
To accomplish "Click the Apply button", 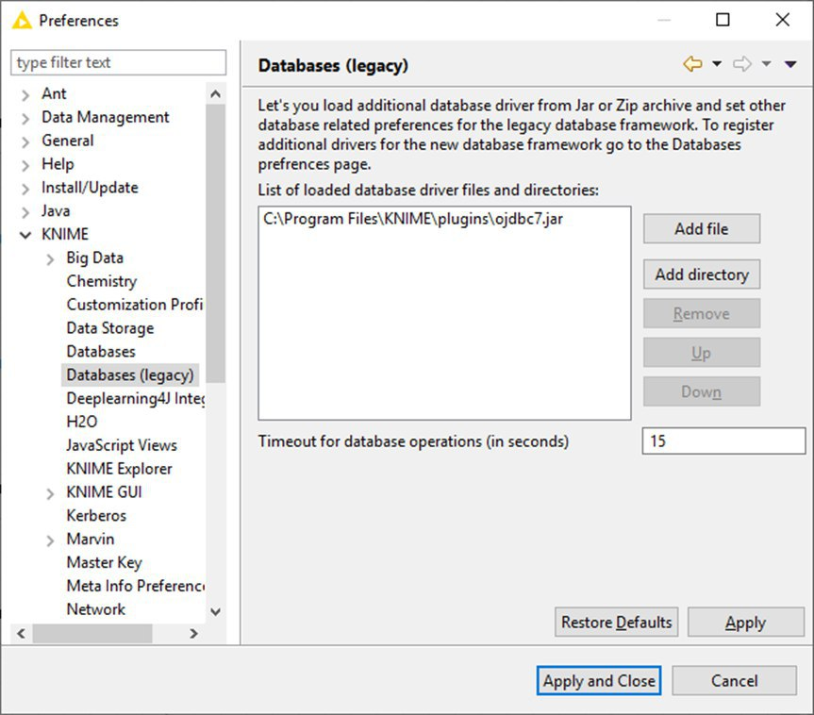I will pos(745,622).
